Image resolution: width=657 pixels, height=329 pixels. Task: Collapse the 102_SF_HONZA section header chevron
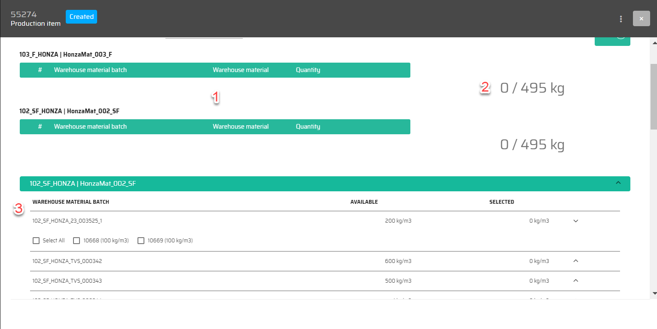(x=618, y=183)
